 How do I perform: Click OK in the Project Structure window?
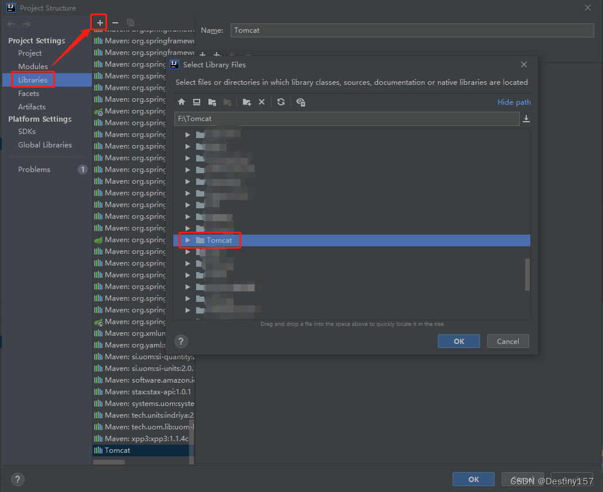click(x=474, y=479)
